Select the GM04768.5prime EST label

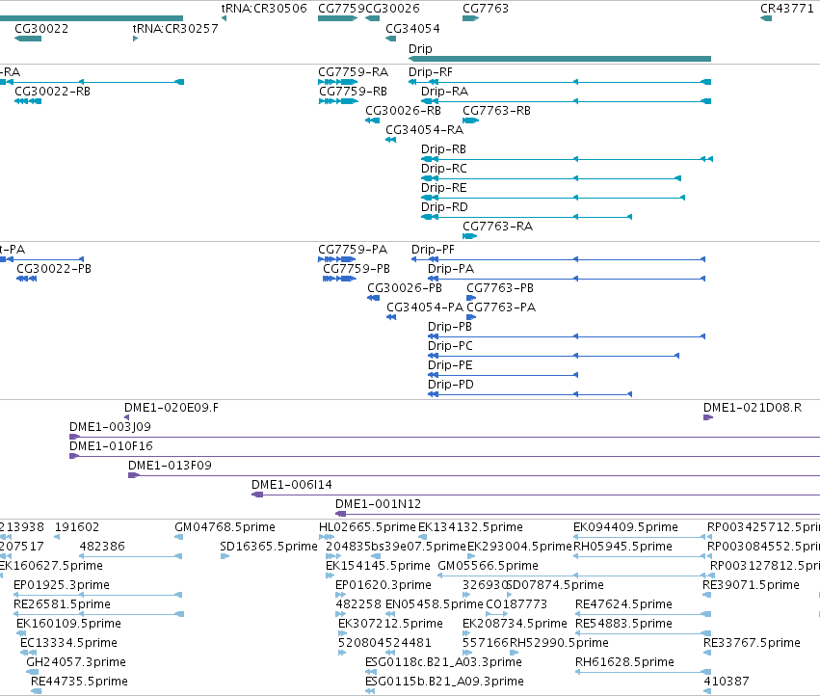225,527
